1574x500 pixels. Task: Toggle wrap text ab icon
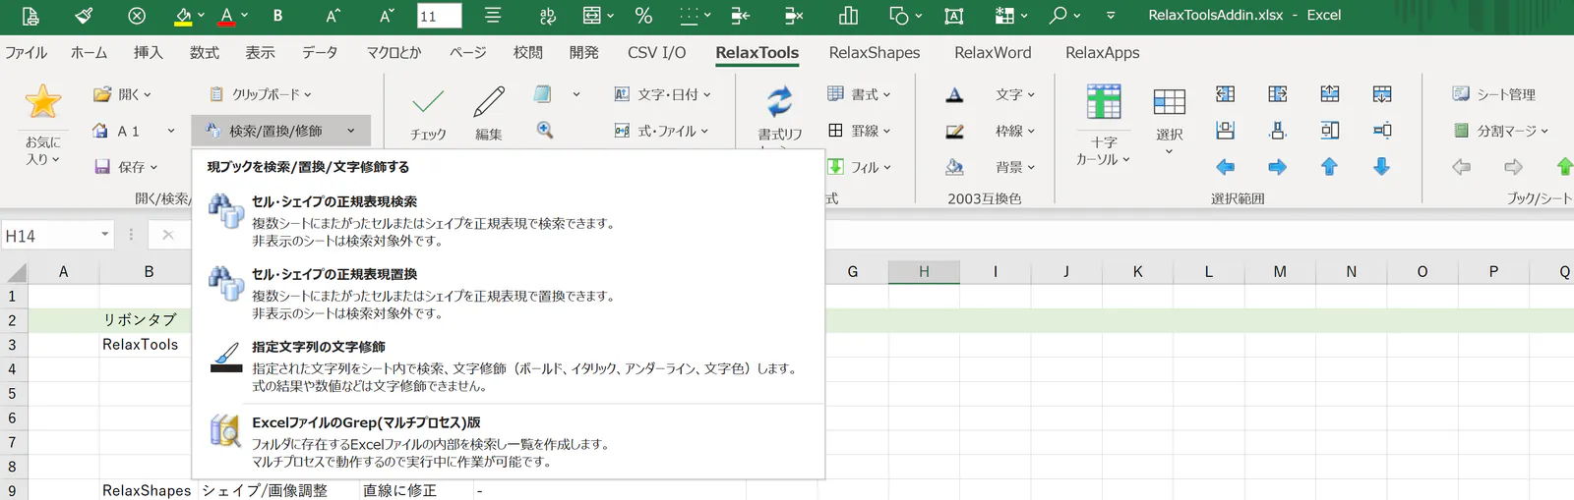pyautogui.click(x=547, y=16)
